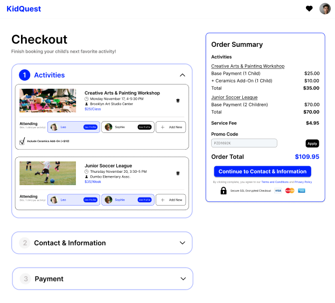Toggle Sophie attending Creative Arts workshop
335x303 pixels.
coord(128,127)
